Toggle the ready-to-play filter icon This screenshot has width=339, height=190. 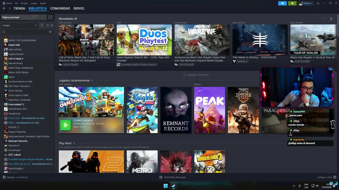(52, 25)
